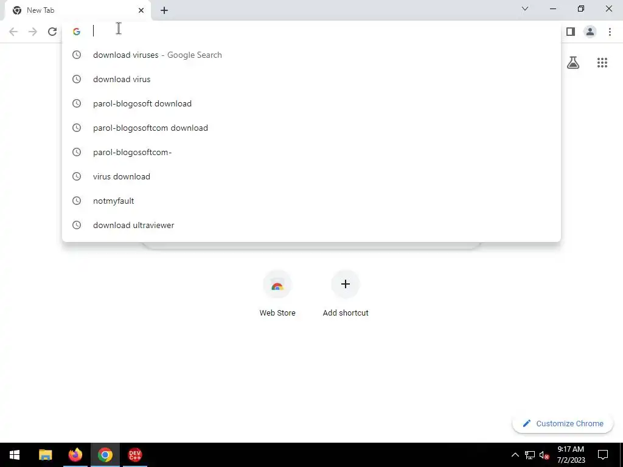
Task: Open the Windows Start menu
Action: click(15, 455)
